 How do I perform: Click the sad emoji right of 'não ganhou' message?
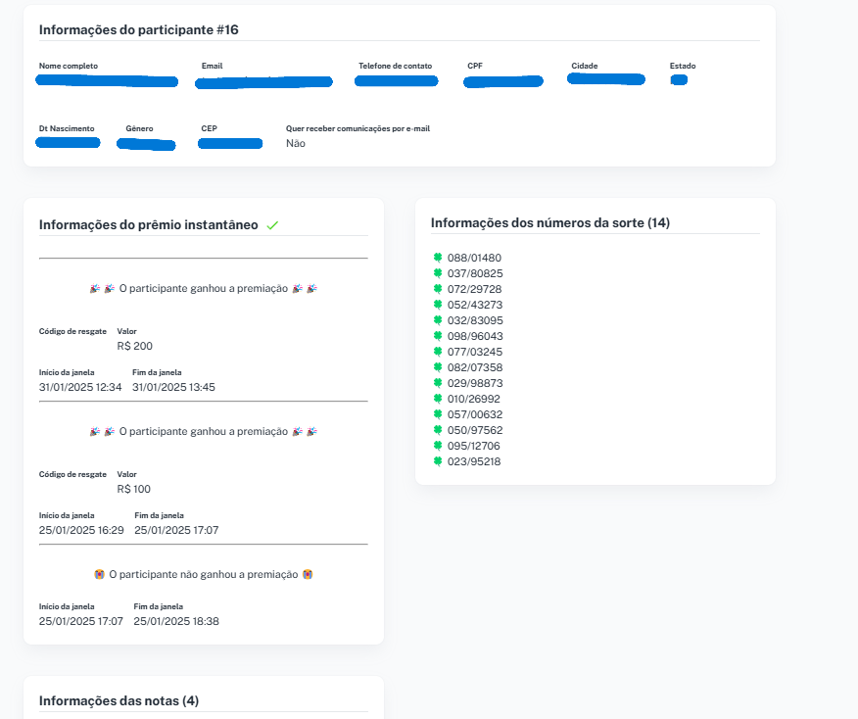(308, 574)
